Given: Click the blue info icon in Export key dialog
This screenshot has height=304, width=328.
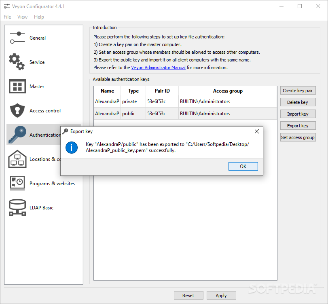Looking at the screenshot, I should [72, 148].
